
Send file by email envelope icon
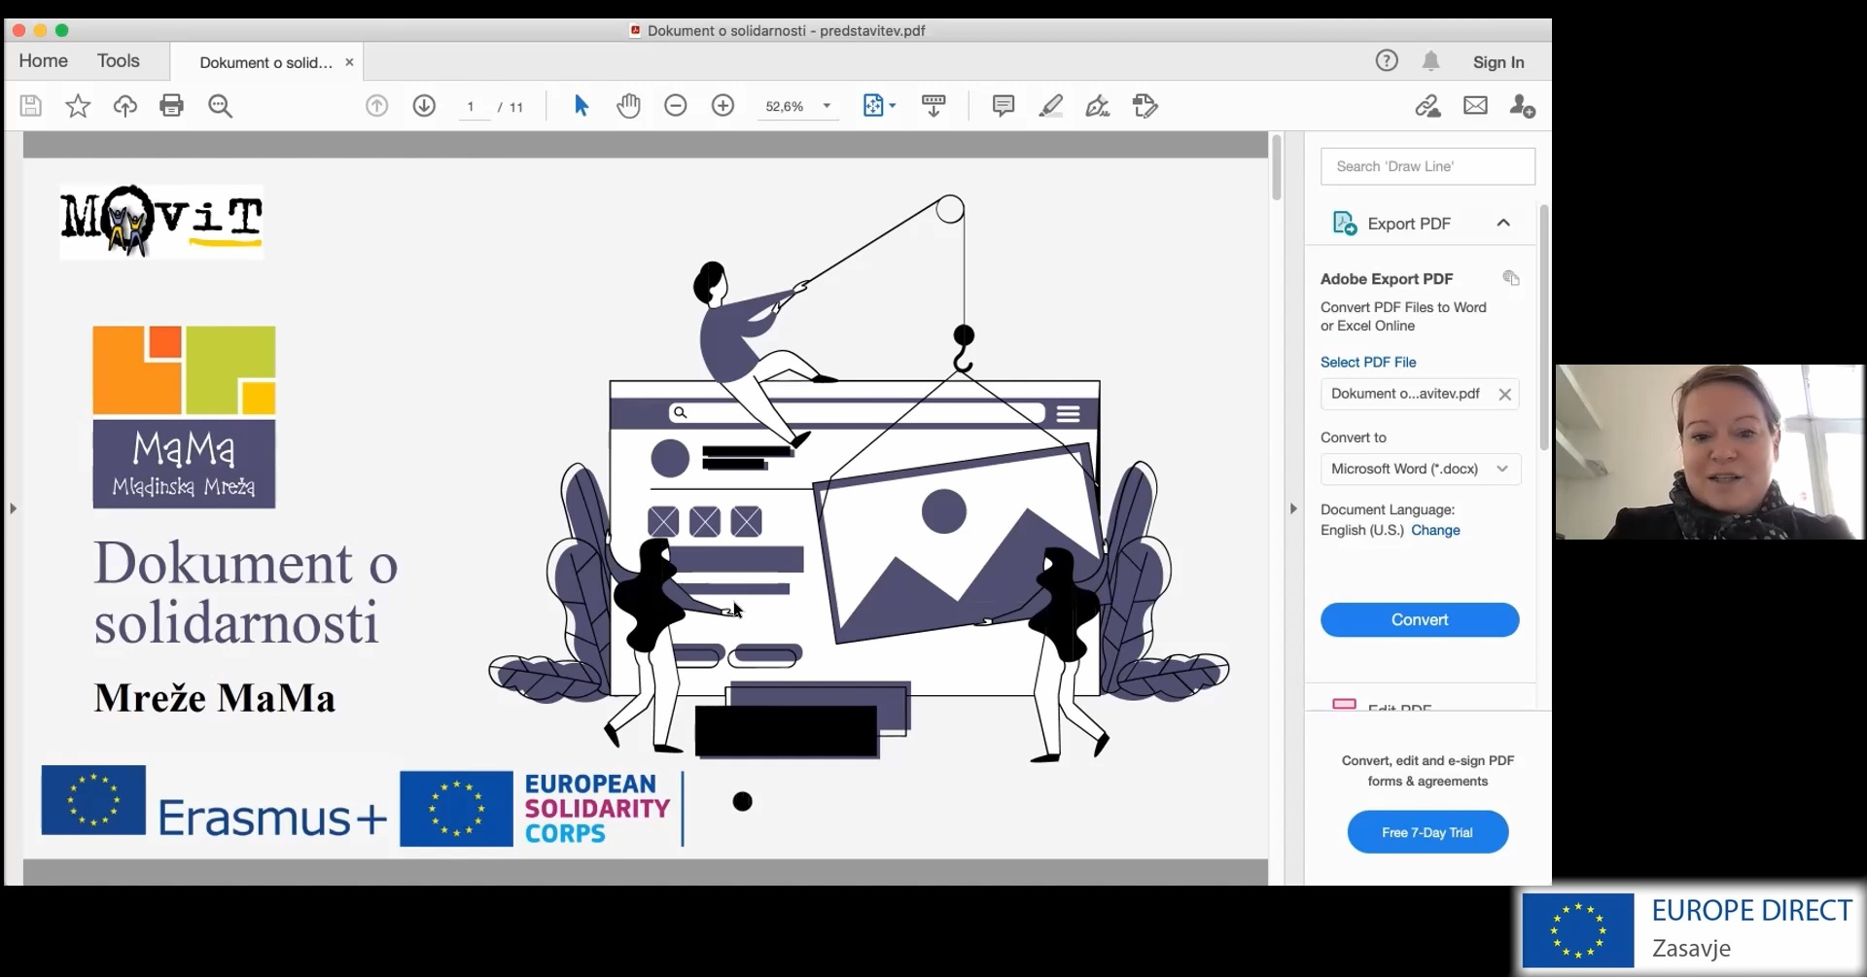pos(1475,106)
